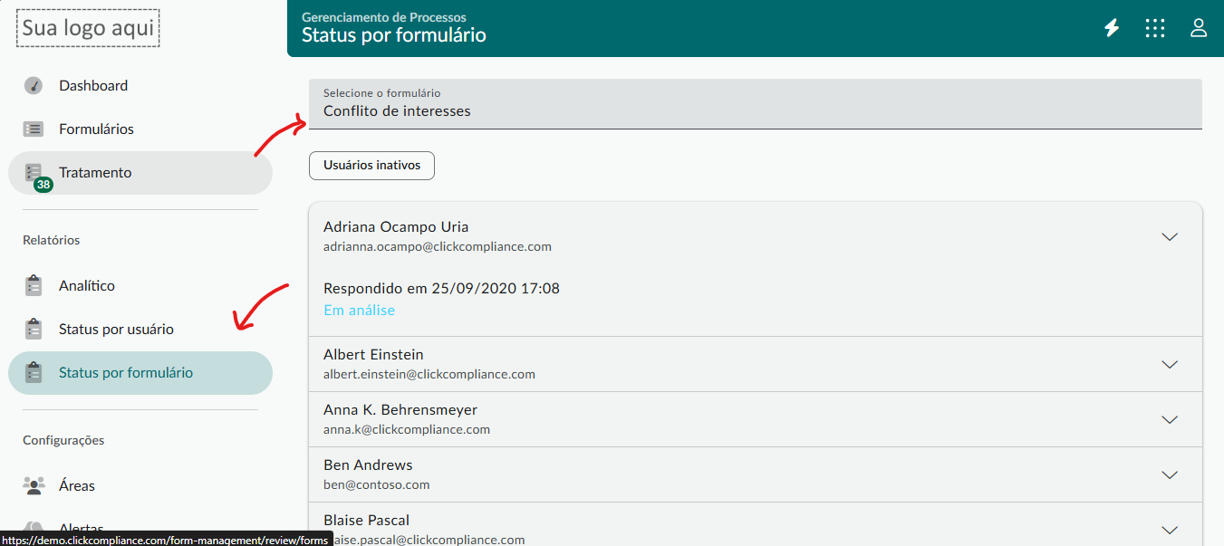Click the Status por usuário clipboard icon
The height and width of the screenshot is (546, 1224).
tap(34, 329)
